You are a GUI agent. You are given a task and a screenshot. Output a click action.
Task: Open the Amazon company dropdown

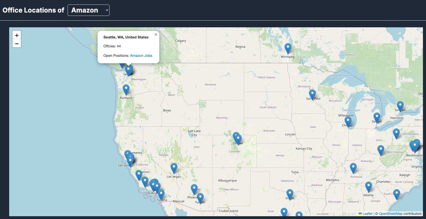tap(88, 10)
